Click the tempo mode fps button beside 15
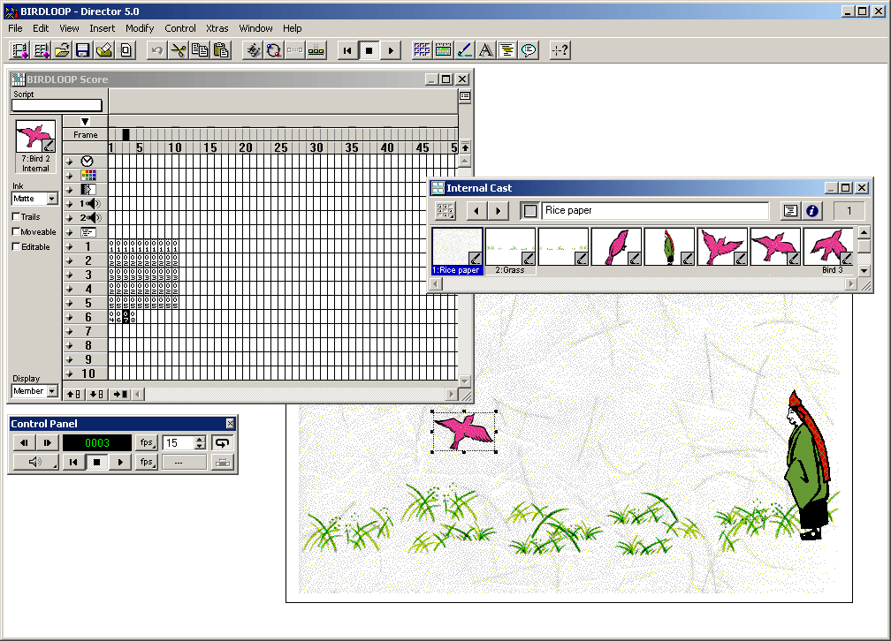Viewport: 891px width, 641px height. [x=147, y=443]
